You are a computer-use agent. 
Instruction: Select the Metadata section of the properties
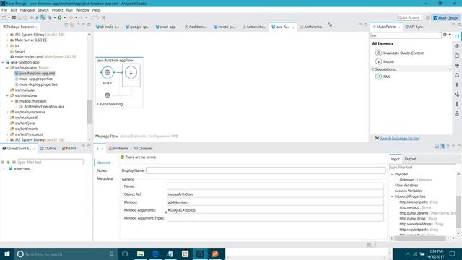105,178
